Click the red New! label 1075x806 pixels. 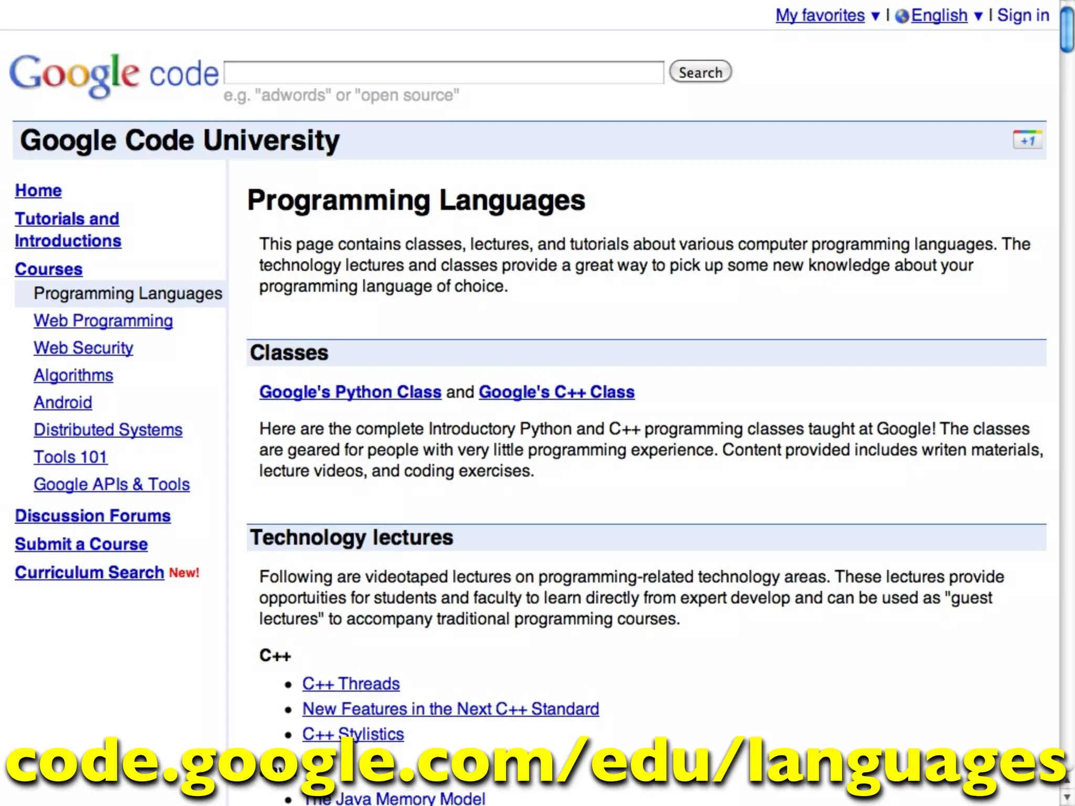[x=184, y=573]
